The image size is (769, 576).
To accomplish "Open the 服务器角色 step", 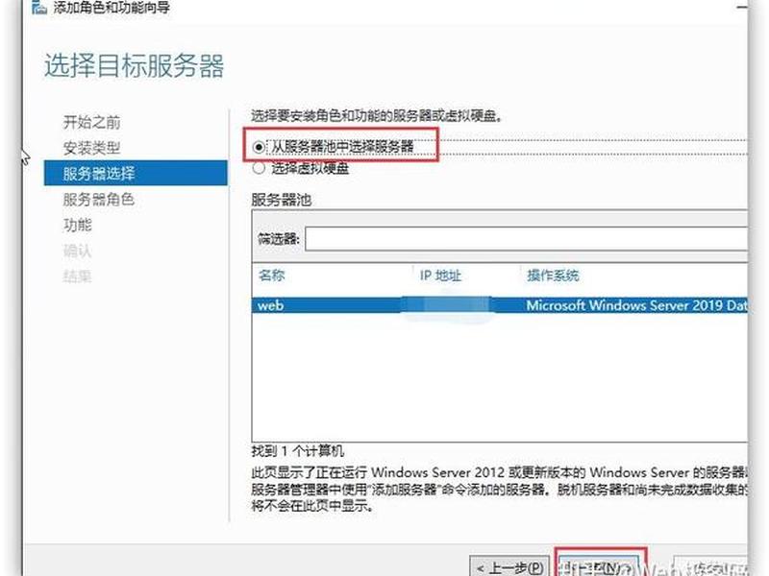I will coord(99,199).
